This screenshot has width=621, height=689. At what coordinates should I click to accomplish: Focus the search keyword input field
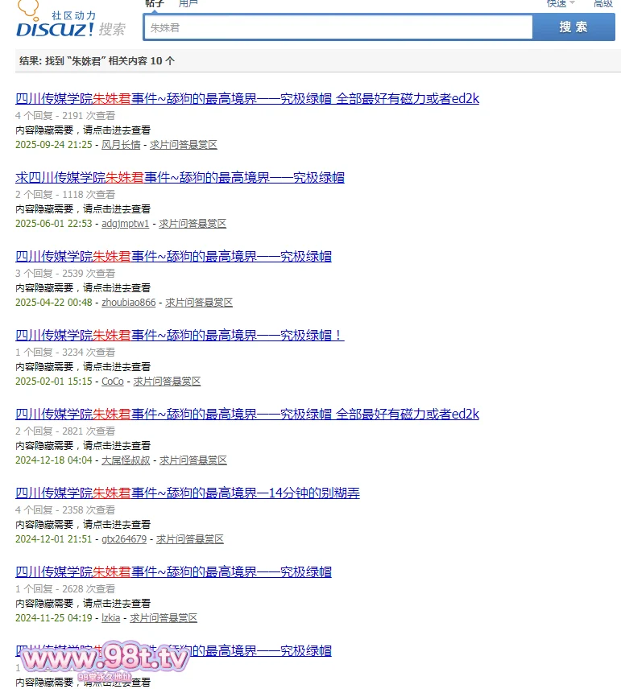[338, 27]
